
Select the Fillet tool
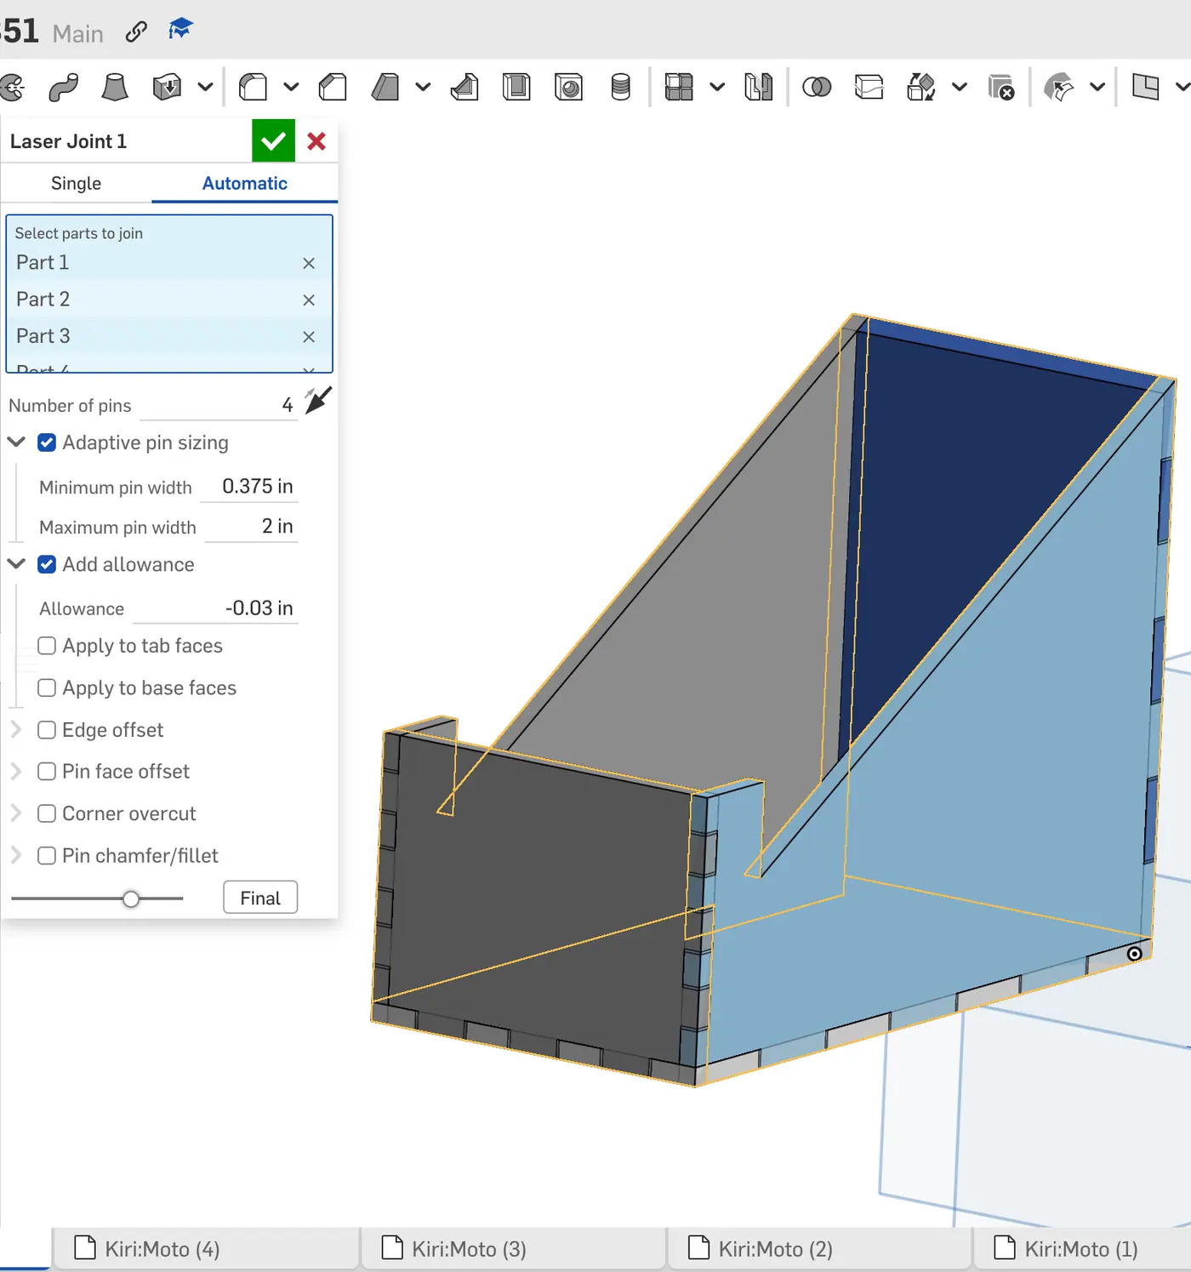tap(254, 87)
